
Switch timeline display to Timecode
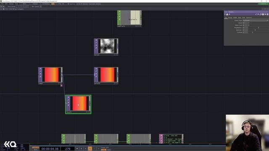tap(35, 147)
